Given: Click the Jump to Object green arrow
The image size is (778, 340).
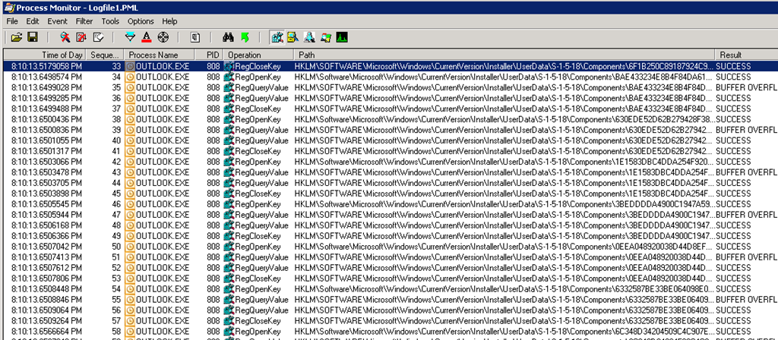Looking at the screenshot, I should (244, 36).
